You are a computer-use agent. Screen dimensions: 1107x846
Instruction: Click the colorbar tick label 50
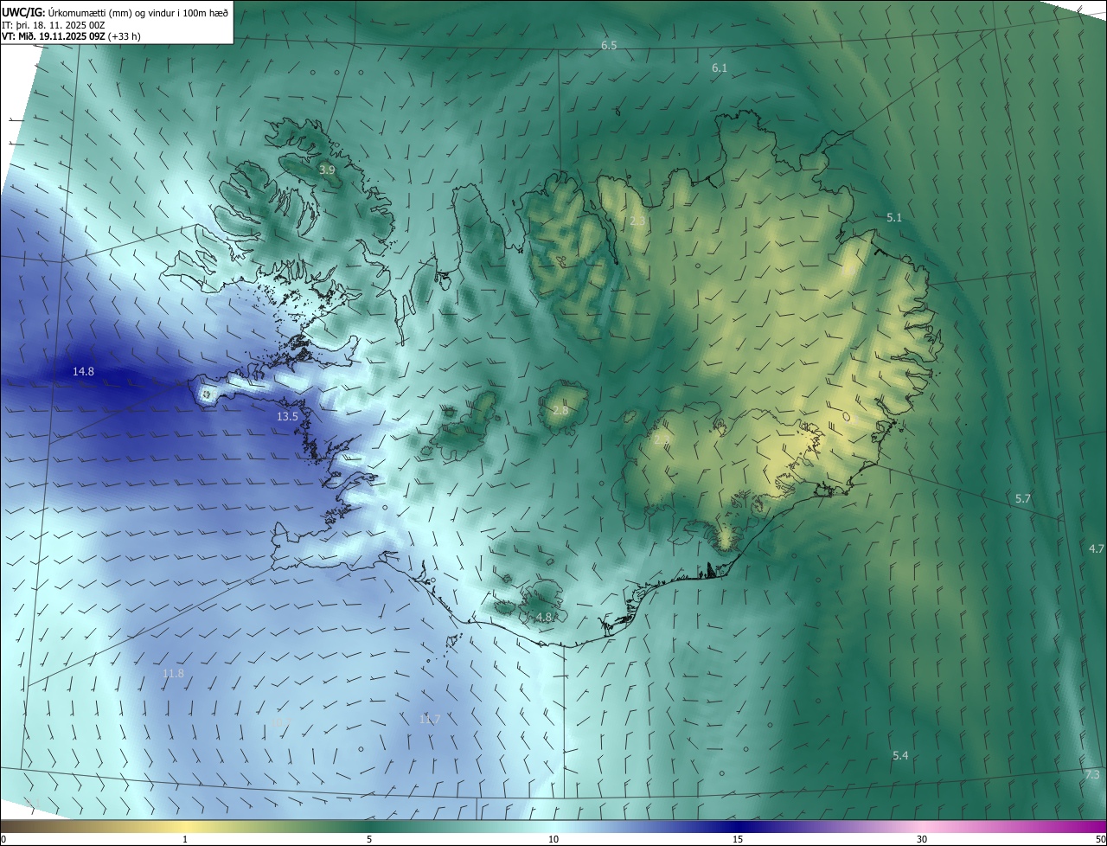click(x=1100, y=840)
